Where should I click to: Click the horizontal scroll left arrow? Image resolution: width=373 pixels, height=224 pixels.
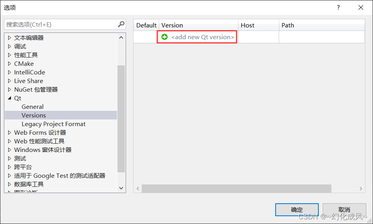click(x=138, y=188)
